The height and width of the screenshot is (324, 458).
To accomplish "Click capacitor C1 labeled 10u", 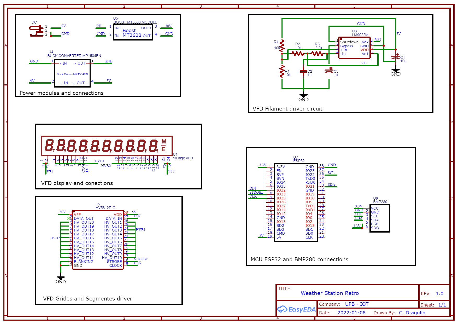I will pyautogui.click(x=396, y=57).
